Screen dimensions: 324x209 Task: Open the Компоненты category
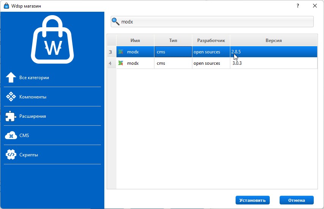coord(52,97)
